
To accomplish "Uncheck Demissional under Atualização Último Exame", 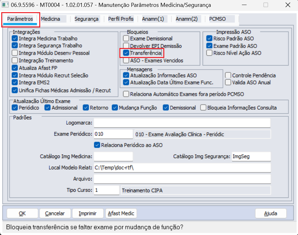I will (166, 108).
